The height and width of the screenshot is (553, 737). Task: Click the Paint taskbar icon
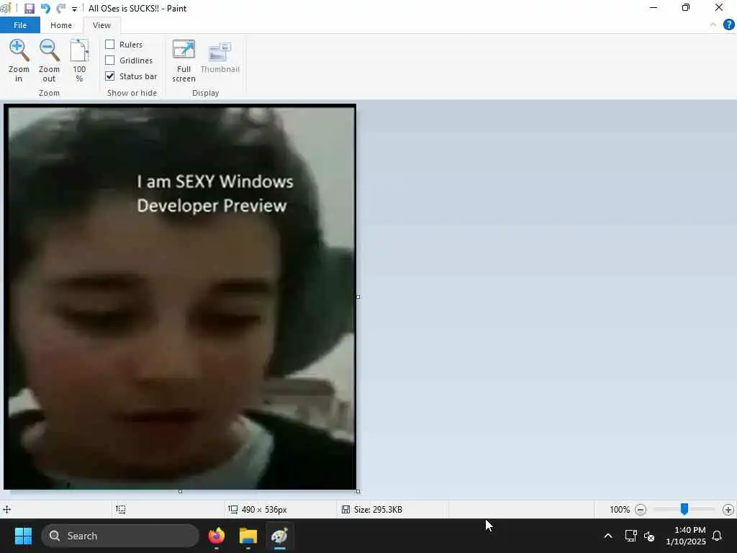[280, 536]
